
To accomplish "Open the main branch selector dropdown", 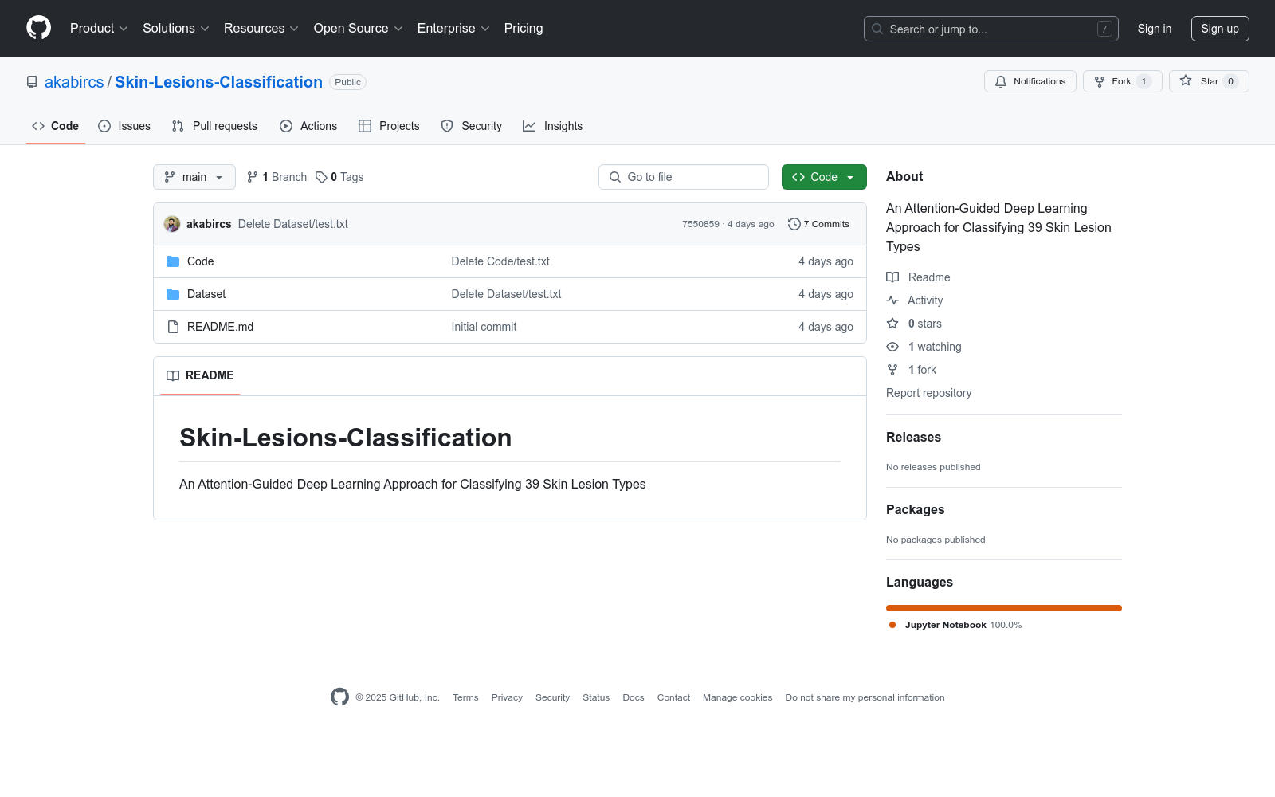I will tap(194, 177).
